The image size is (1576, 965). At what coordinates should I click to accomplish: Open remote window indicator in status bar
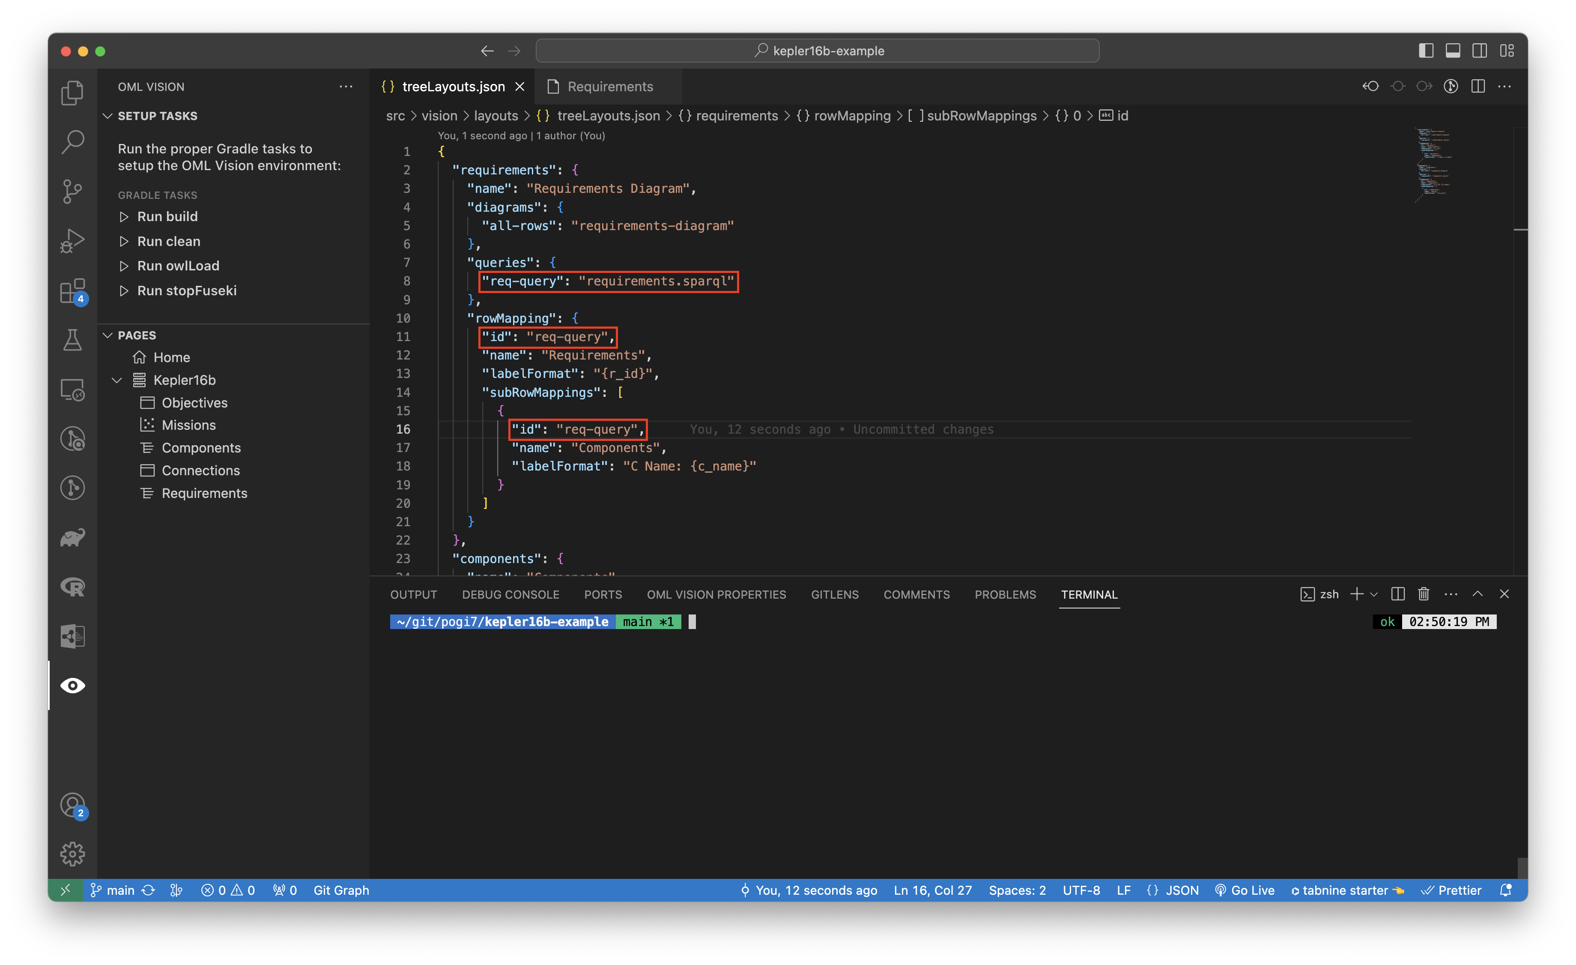[x=65, y=890]
